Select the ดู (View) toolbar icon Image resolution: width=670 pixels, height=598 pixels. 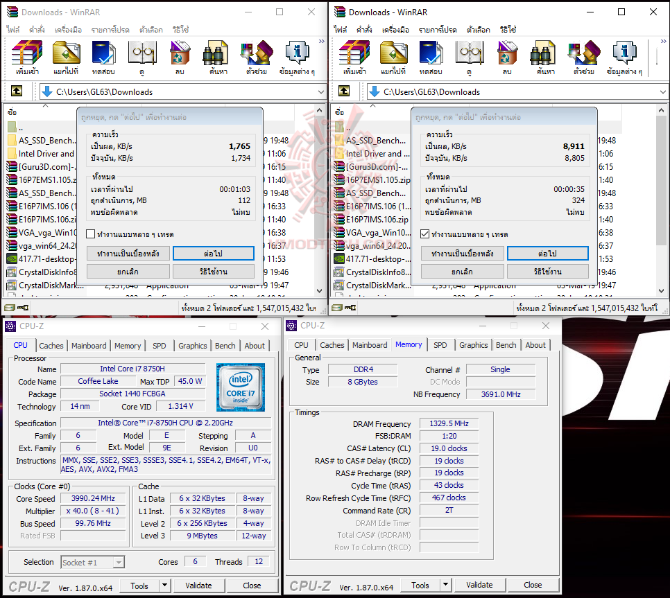coord(141,55)
